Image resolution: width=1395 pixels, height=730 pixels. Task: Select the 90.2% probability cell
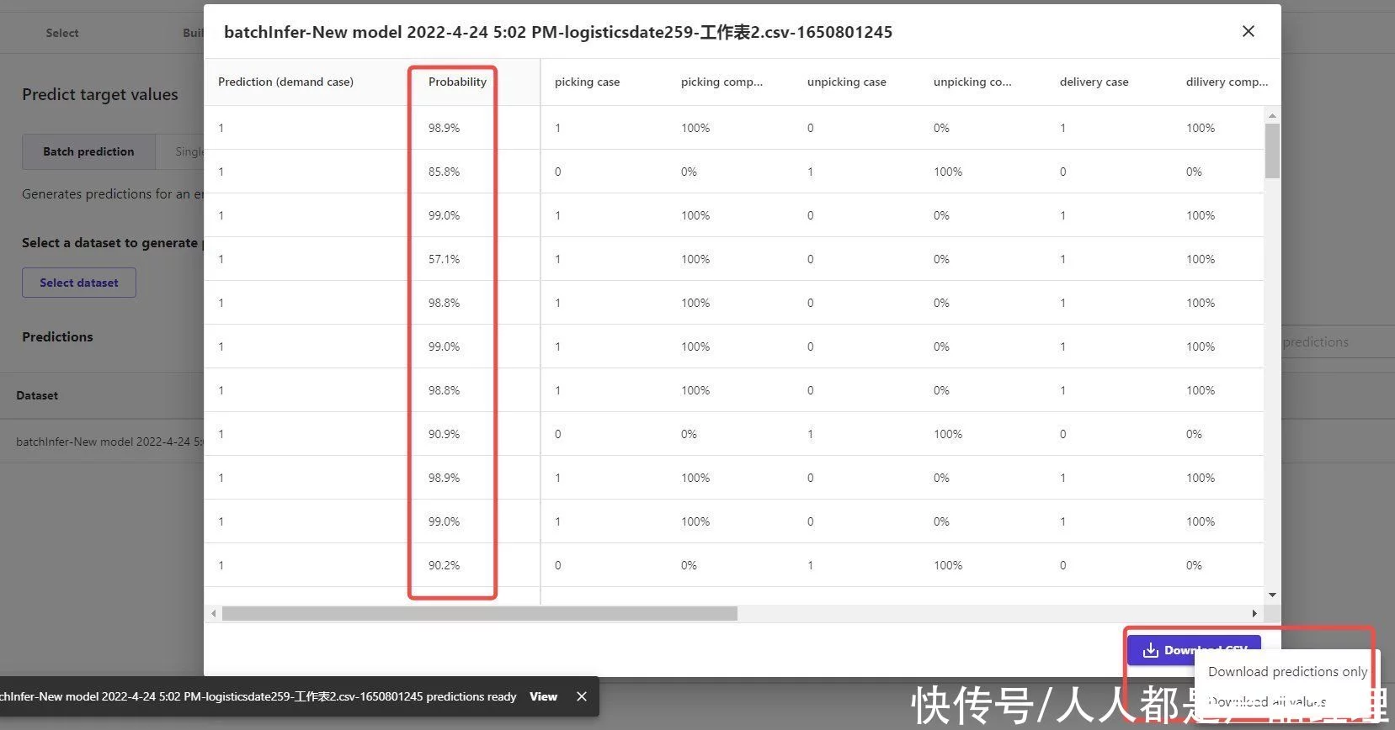[x=444, y=565]
